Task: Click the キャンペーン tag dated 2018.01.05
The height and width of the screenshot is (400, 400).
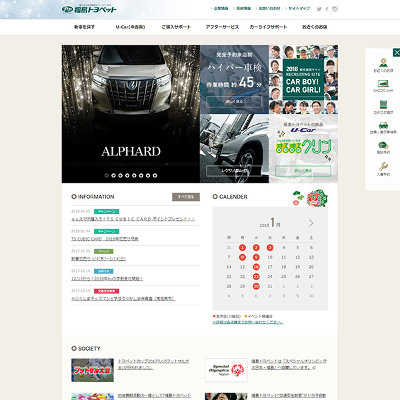Action: tap(107, 211)
